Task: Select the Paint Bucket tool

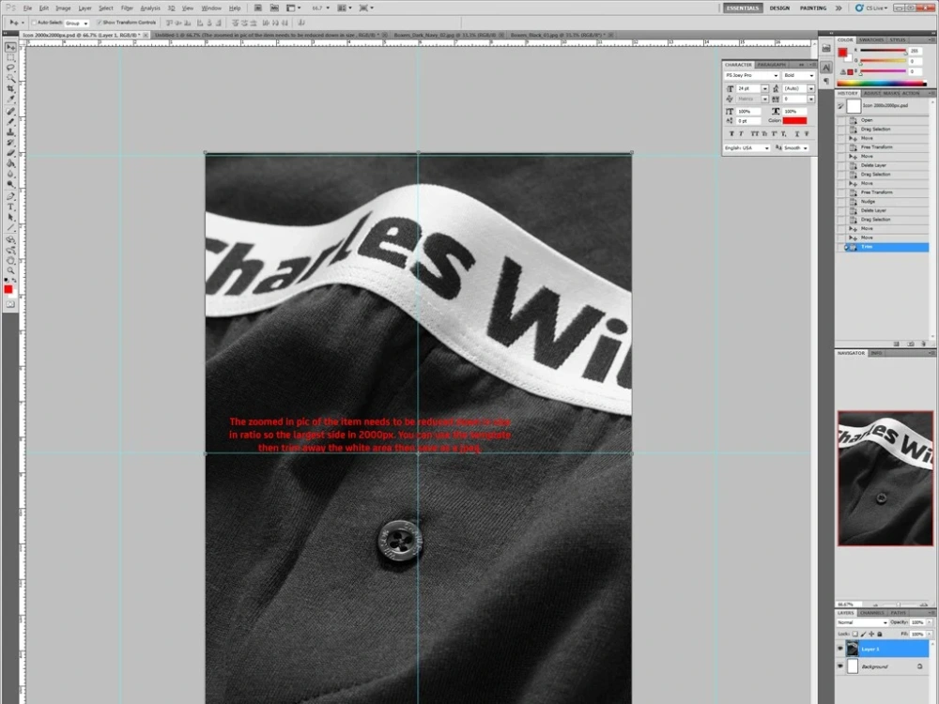Action: tap(10, 162)
